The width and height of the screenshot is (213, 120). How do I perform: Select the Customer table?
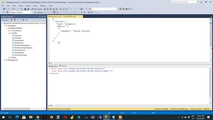(18, 36)
